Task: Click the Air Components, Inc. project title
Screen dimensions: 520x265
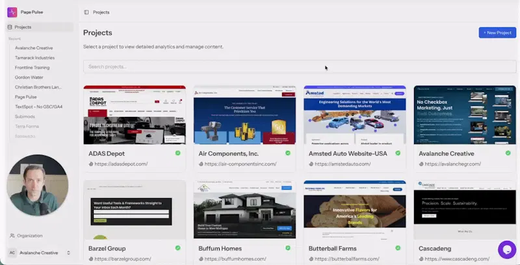Action: click(229, 154)
